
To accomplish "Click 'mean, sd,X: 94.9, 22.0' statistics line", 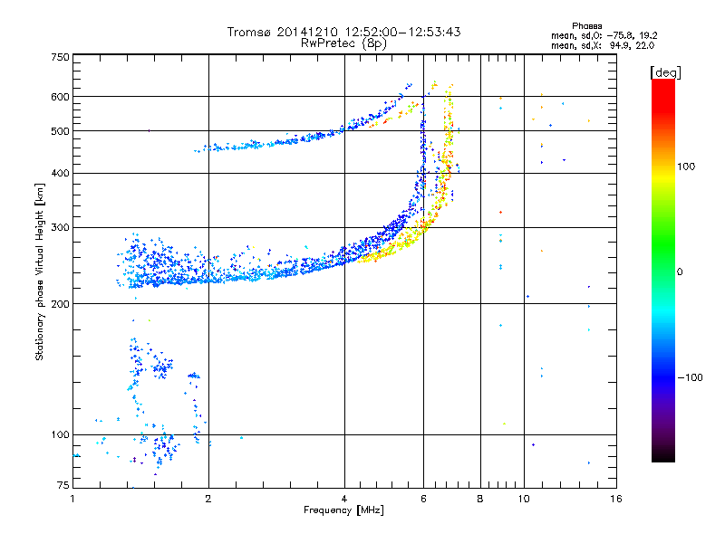I will pos(603,45).
